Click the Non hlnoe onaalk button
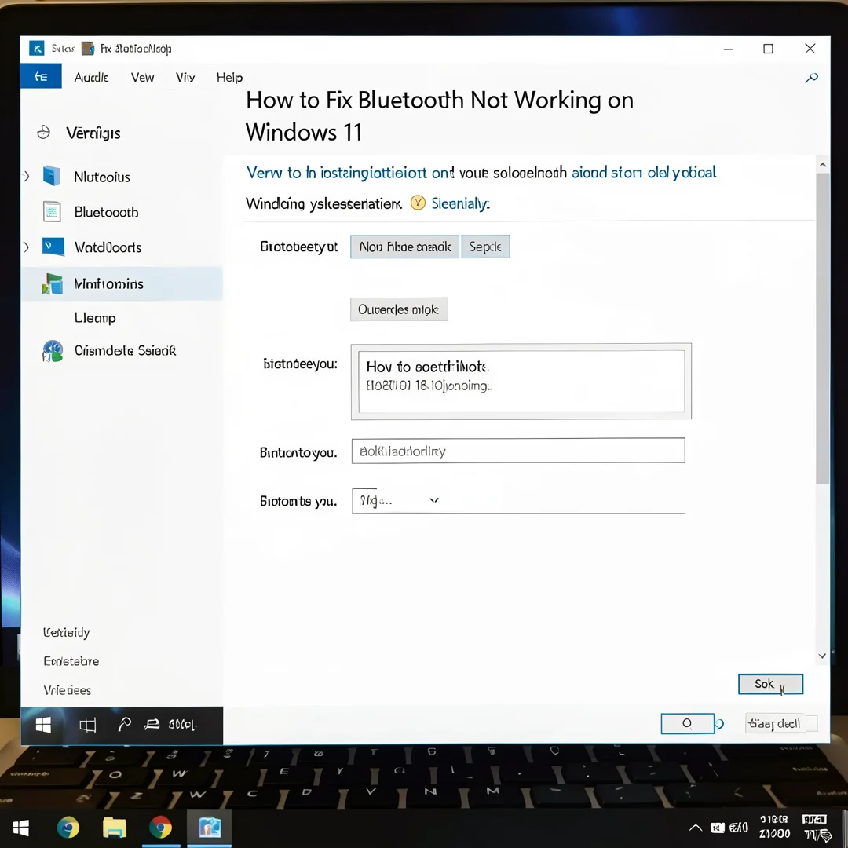 click(x=405, y=247)
